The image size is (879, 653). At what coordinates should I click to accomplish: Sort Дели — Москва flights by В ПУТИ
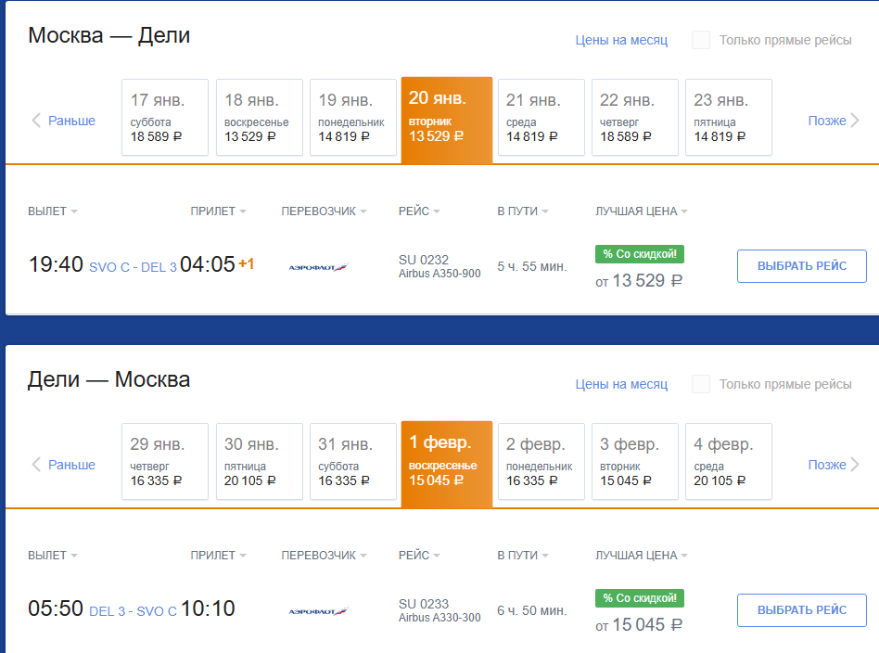pos(522,556)
